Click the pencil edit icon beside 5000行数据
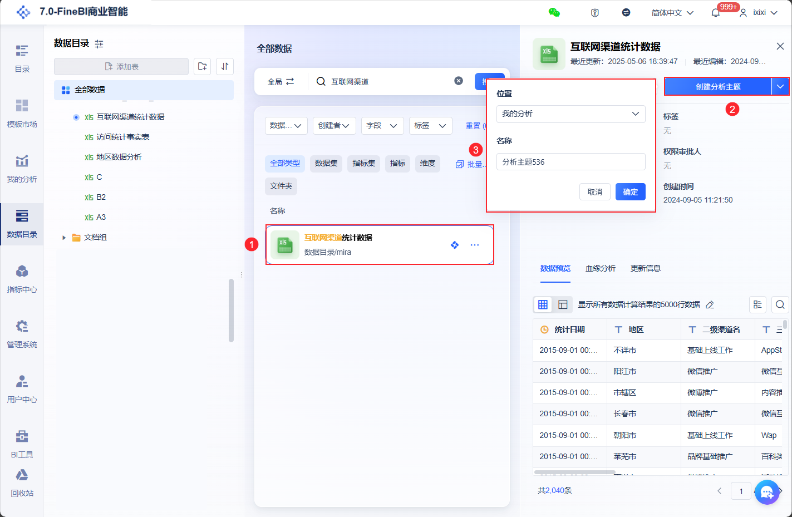 click(710, 304)
